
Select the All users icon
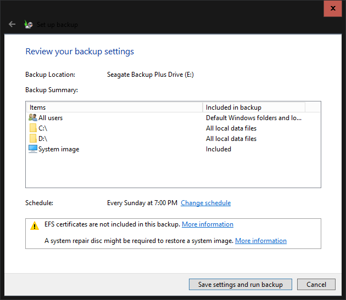click(32, 117)
